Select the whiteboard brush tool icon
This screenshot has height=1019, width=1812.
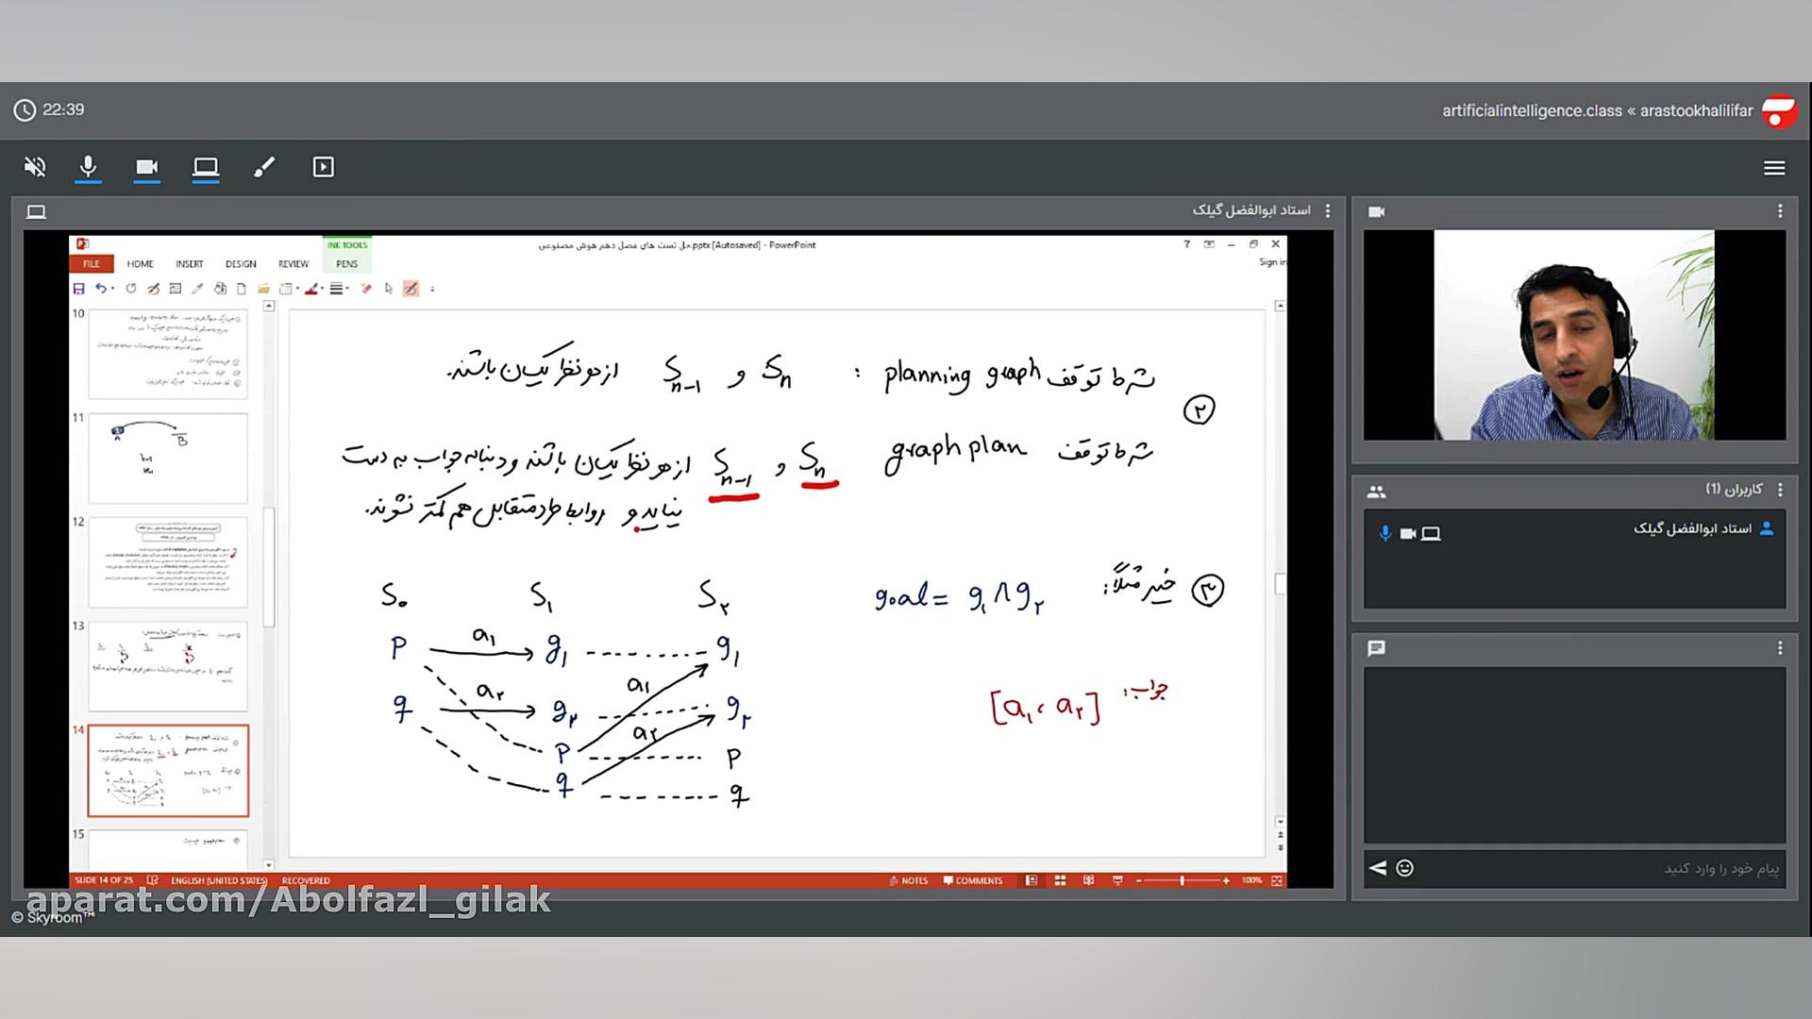(264, 167)
